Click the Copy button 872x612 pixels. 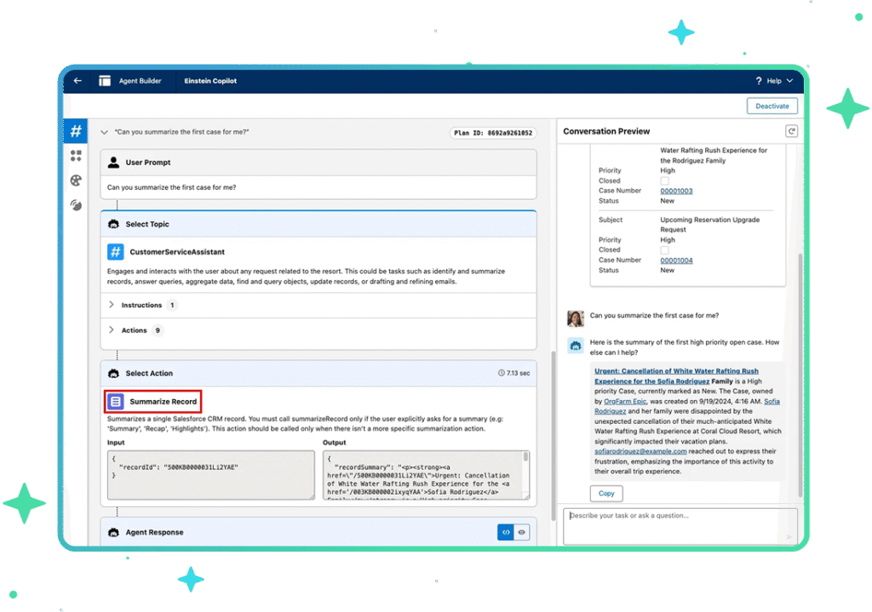point(606,494)
